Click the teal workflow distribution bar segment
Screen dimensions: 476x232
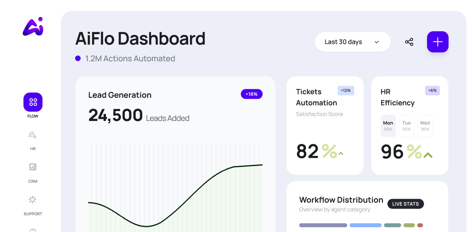(392, 225)
